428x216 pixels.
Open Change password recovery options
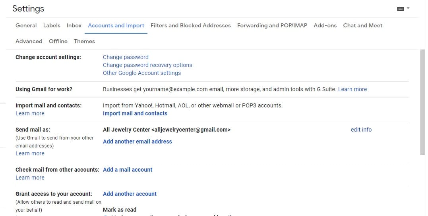click(x=147, y=65)
